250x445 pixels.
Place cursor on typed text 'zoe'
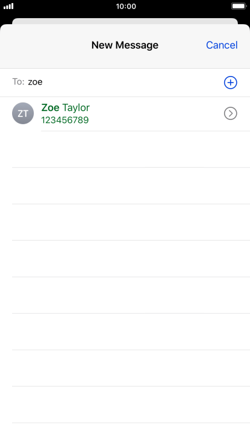point(35,82)
